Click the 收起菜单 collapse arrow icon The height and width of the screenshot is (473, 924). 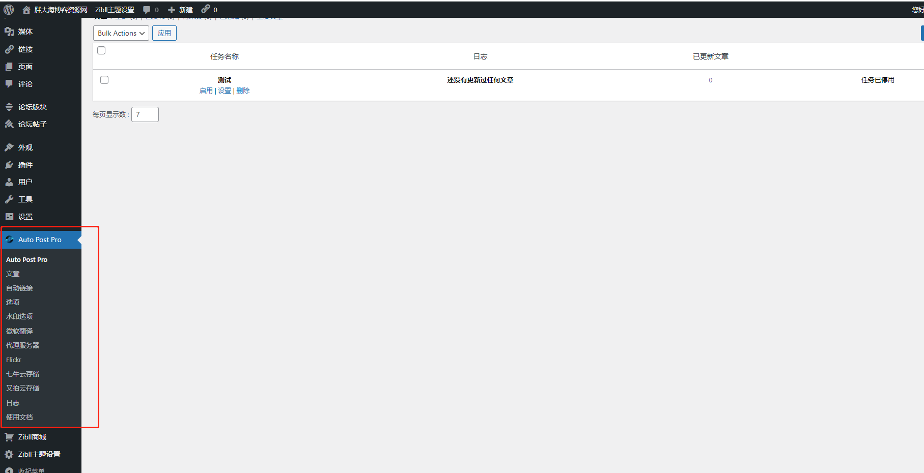pyautogui.click(x=9, y=470)
